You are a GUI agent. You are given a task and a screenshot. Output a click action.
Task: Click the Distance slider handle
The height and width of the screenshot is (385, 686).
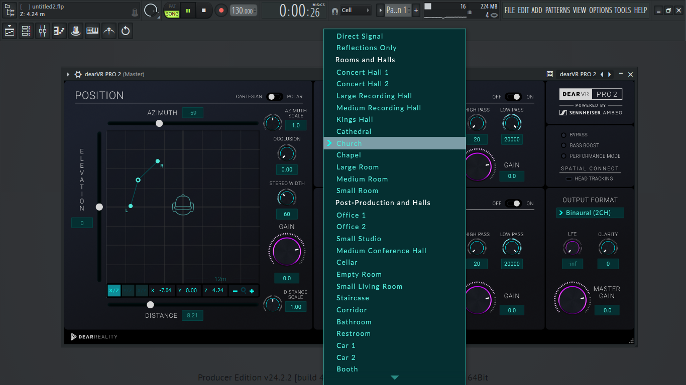pos(150,305)
